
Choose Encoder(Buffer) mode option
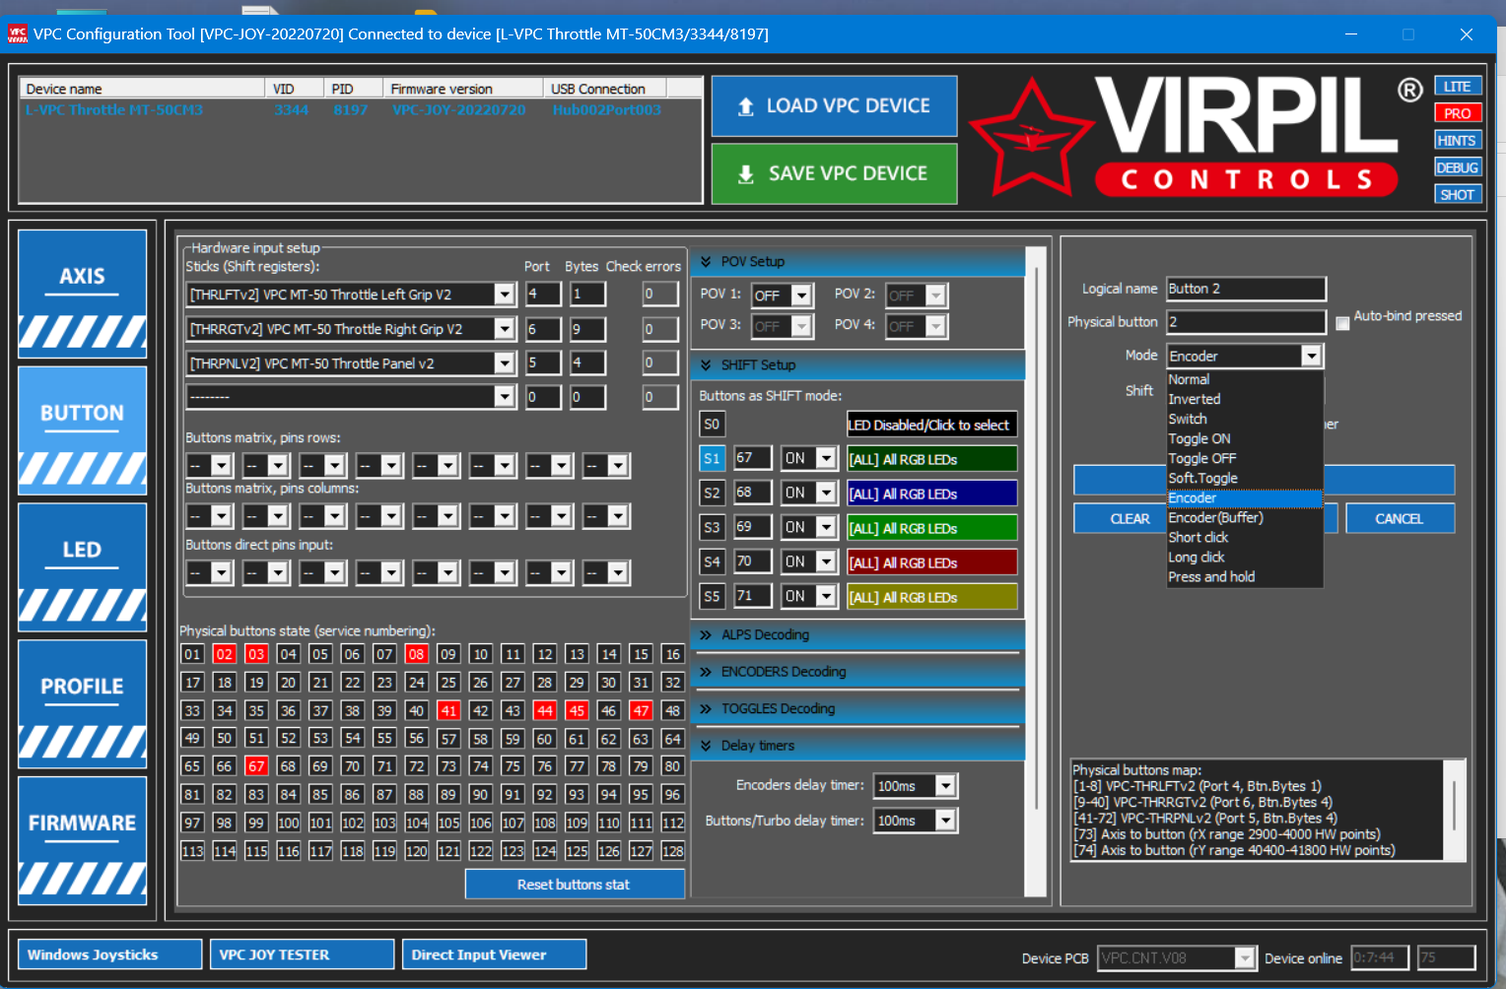1244,518
